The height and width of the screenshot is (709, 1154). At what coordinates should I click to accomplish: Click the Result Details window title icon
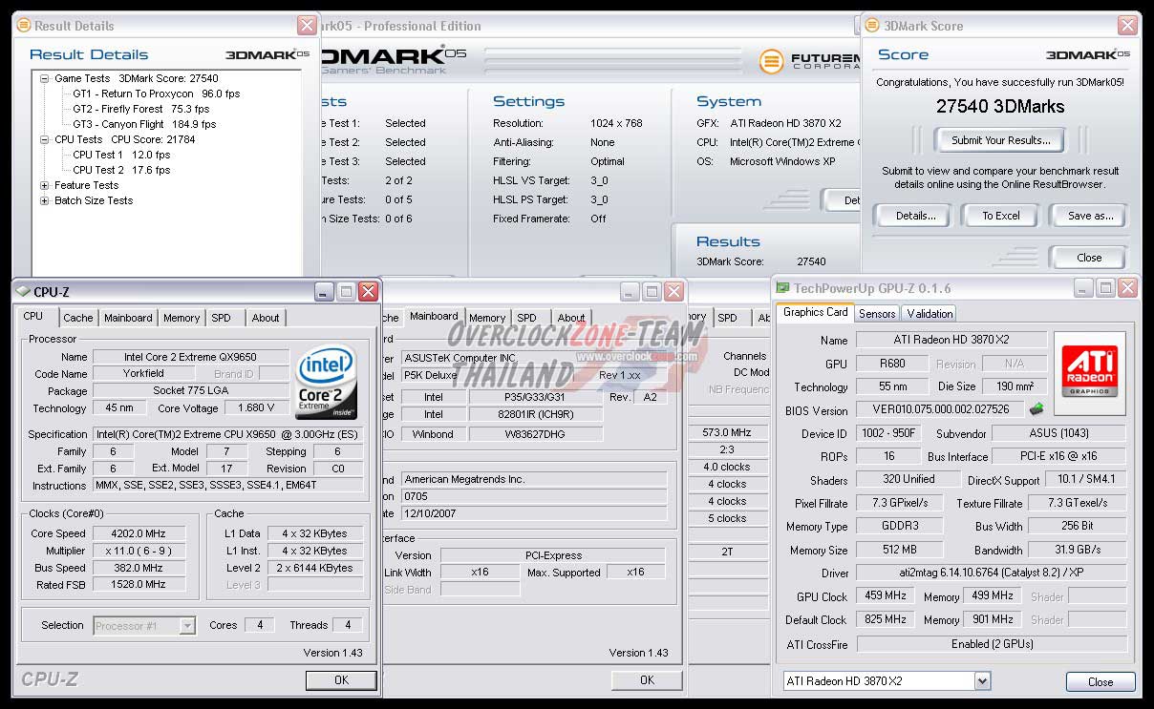pos(24,26)
